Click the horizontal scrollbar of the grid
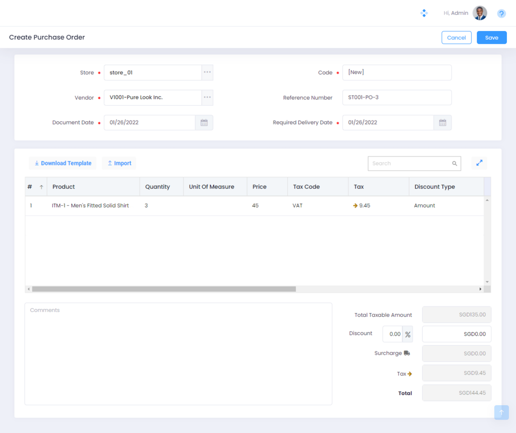Screen dimensions: 516x433 point(164,289)
